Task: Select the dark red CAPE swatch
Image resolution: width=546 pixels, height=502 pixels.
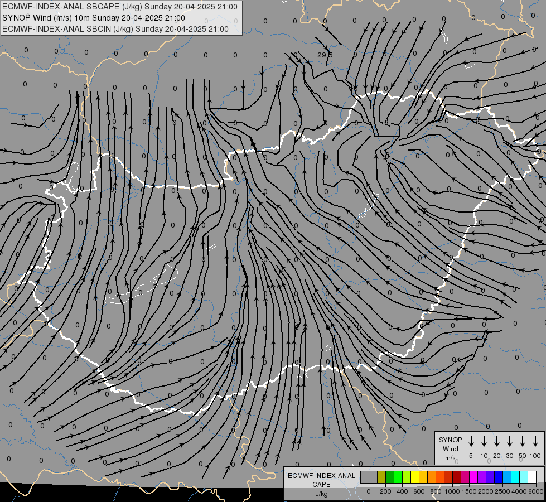Action: point(457,477)
